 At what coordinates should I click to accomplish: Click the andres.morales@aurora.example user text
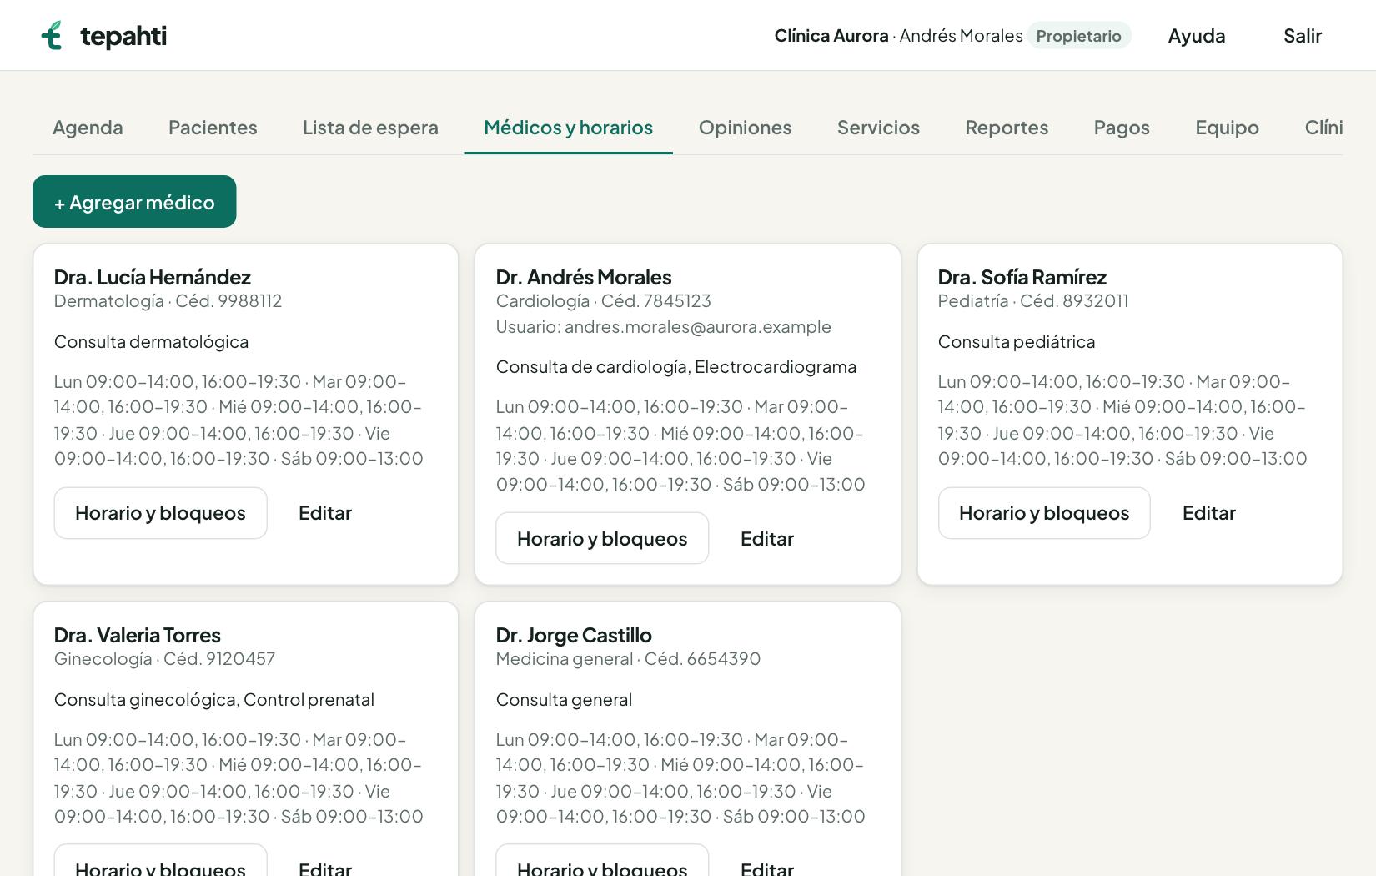698,327
